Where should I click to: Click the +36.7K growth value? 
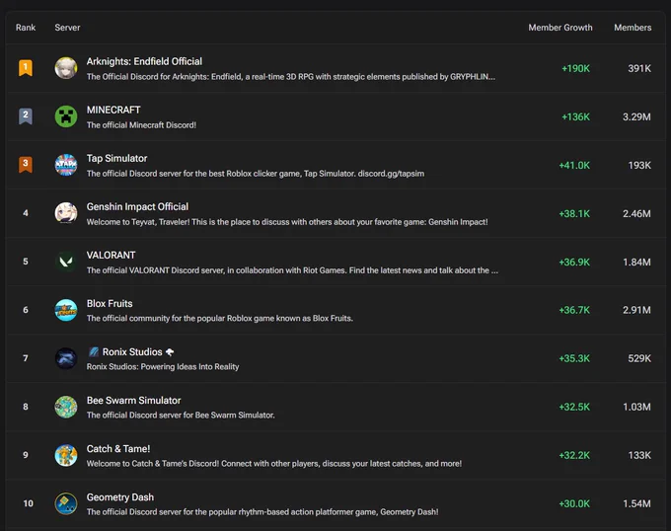pyautogui.click(x=574, y=310)
